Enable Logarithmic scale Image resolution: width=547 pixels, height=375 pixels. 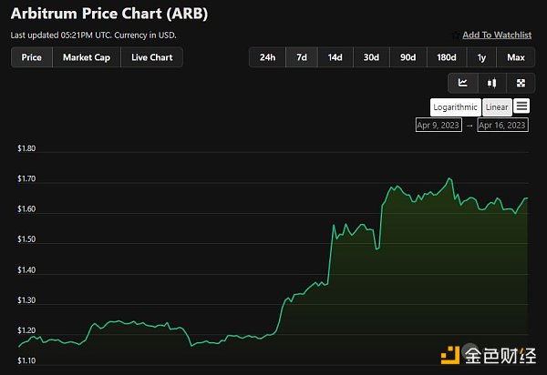pyautogui.click(x=455, y=106)
